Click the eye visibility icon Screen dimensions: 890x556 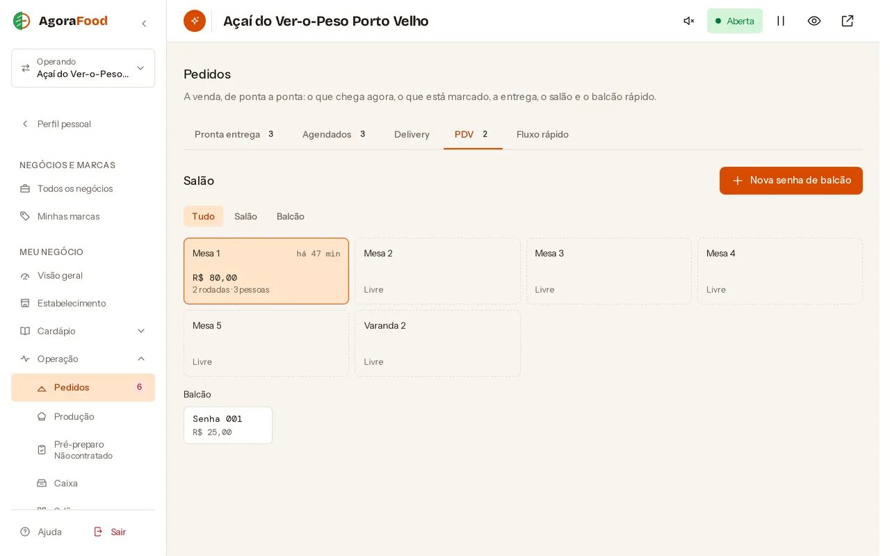click(814, 21)
